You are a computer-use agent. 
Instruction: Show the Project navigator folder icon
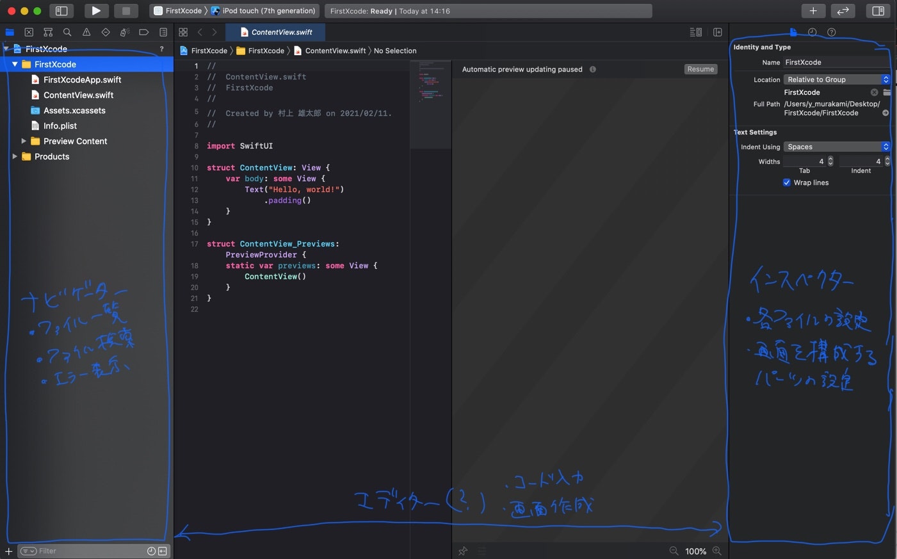point(10,32)
